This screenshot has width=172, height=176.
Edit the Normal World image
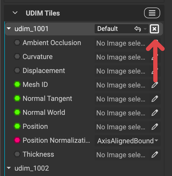point(155,113)
